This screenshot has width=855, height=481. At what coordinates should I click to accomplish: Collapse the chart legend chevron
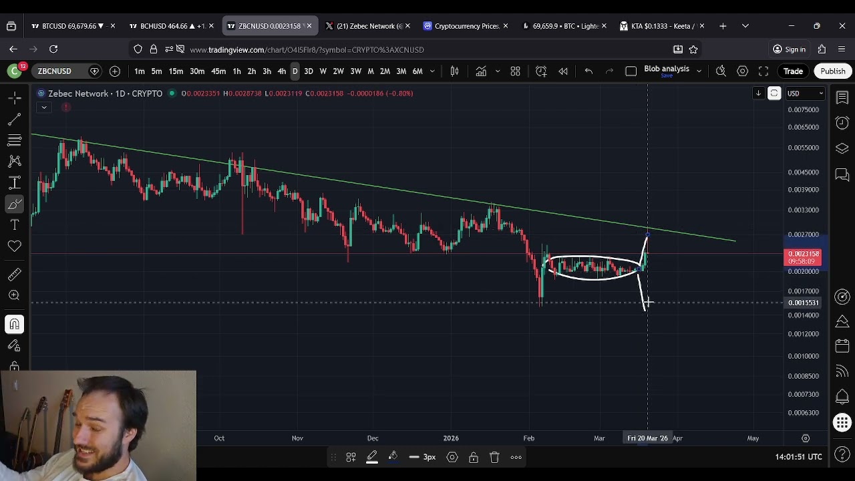(x=43, y=107)
